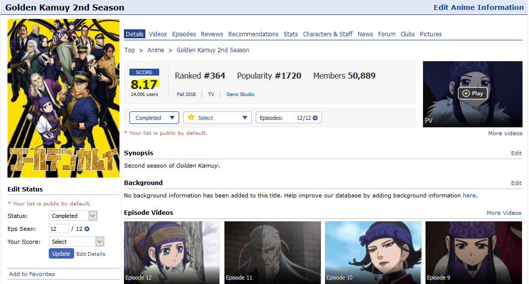Play the PV trailer video
The image size is (529, 284).
coord(472,94)
